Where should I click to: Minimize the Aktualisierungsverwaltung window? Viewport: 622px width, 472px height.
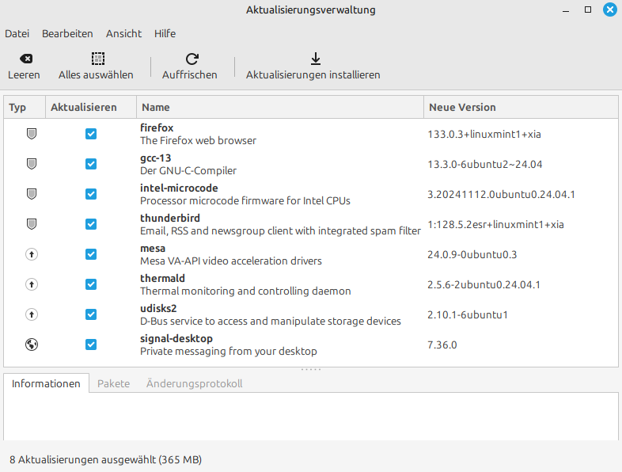(x=566, y=10)
